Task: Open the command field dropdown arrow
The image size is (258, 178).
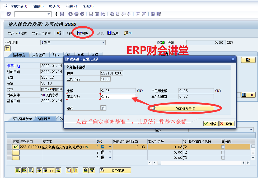Action: 49,14
